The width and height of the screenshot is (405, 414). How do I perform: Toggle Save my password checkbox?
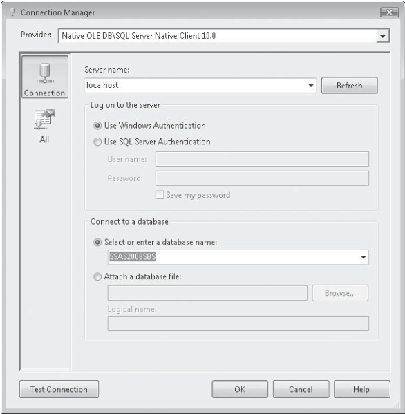(160, 195)
